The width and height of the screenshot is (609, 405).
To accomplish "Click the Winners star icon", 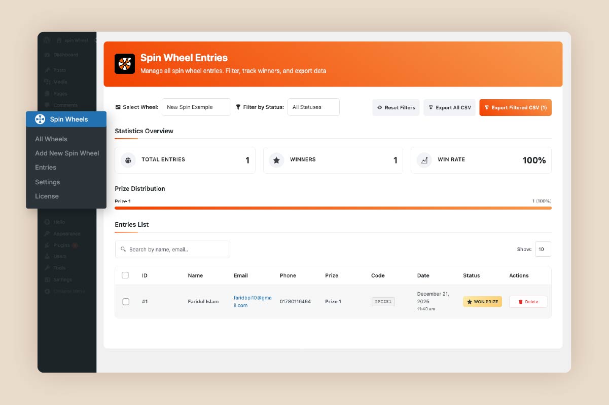I will [276, 160].
